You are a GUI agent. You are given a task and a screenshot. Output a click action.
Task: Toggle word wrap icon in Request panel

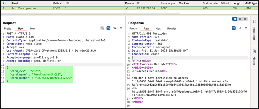click(x=108, y=28)
